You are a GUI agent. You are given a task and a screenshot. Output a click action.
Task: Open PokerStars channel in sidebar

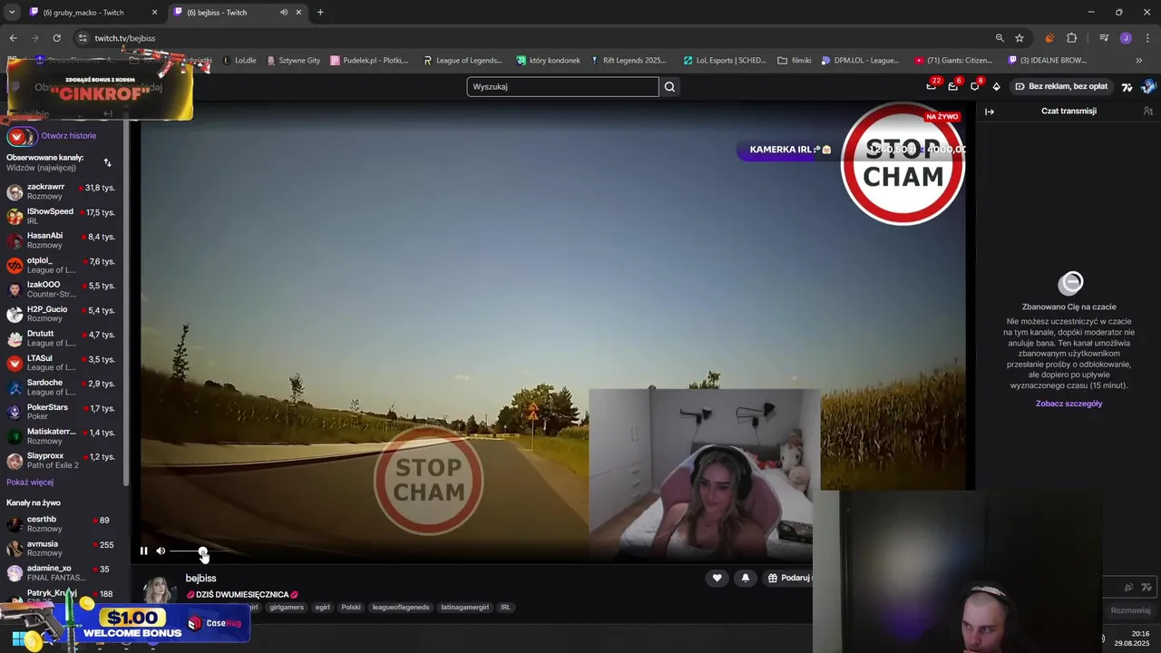(x=62, y=412)
